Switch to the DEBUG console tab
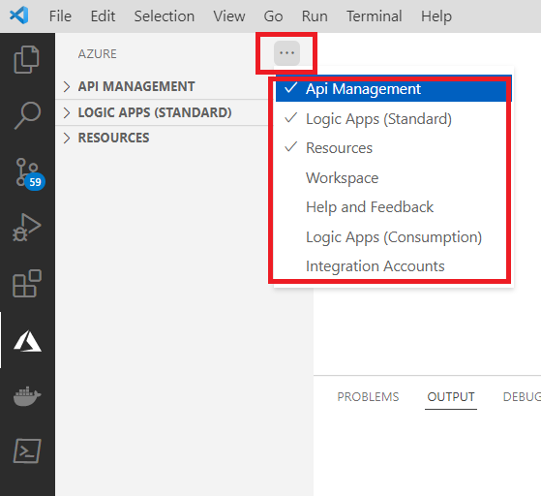Viewport: 541px width, 496px height. tap(522, 397)
